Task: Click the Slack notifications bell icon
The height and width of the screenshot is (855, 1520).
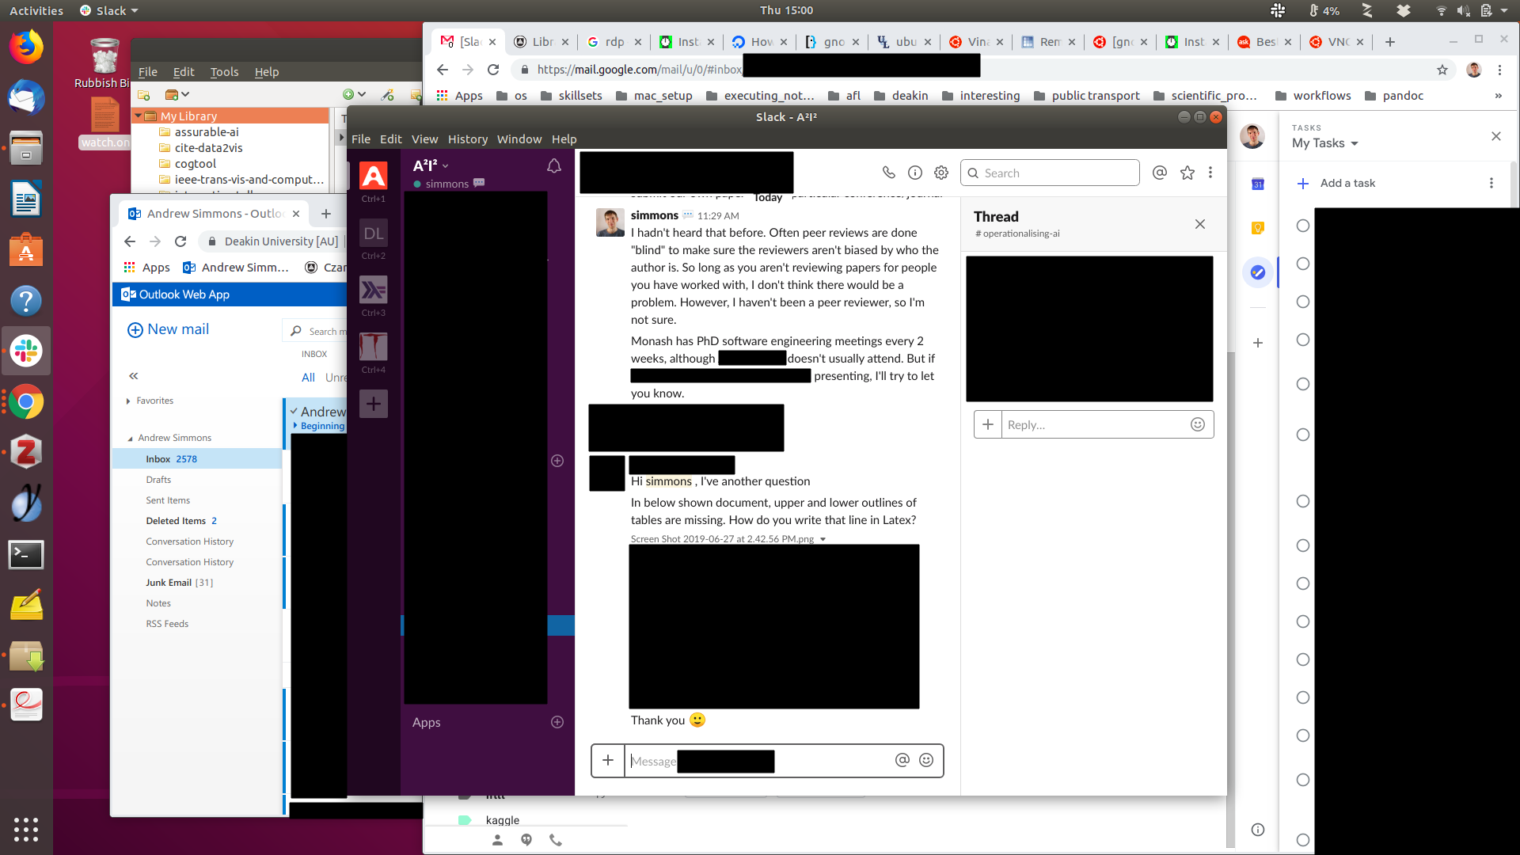Action: (x=553, y=165)
